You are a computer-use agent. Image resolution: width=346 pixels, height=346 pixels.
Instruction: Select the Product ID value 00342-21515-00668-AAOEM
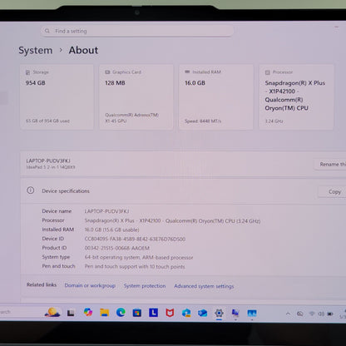click(117, 248)
